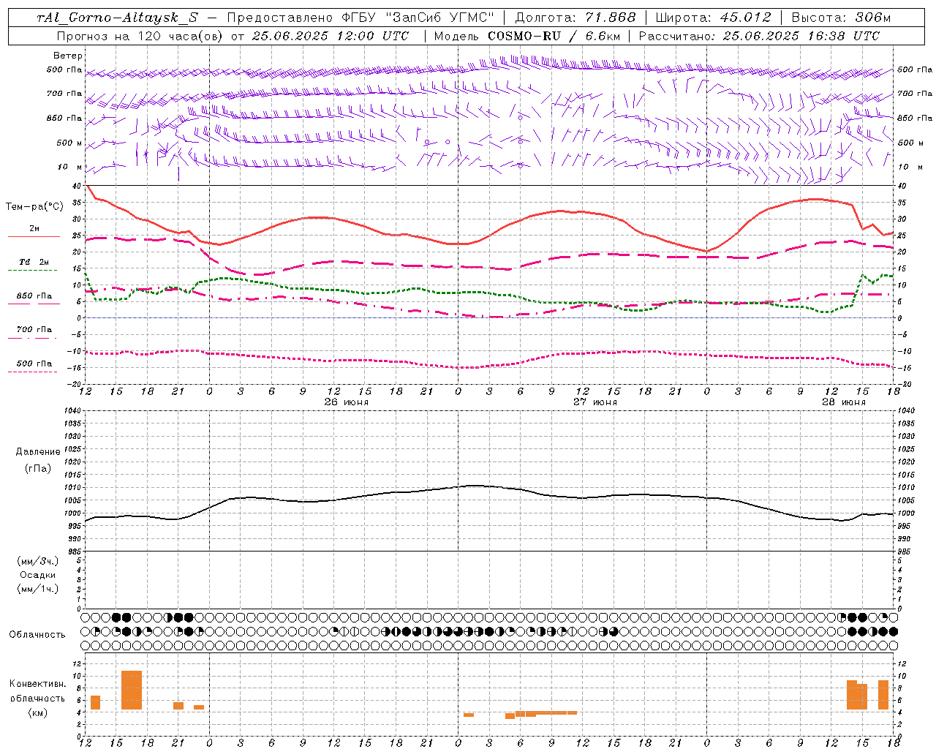This screenshot has width=936, height=749.
Task: Click the 'Модель COSMO-RU / 6.6км' label
Action: click(x=527, y=36)
